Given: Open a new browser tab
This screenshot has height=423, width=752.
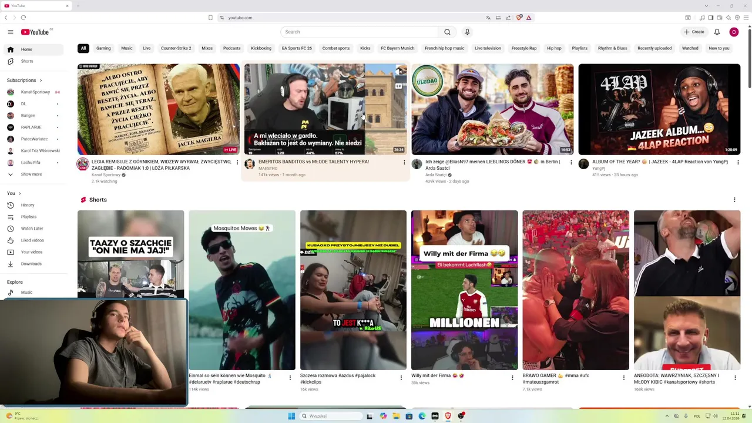Looking at the screenshot, I should pos(78,6).
